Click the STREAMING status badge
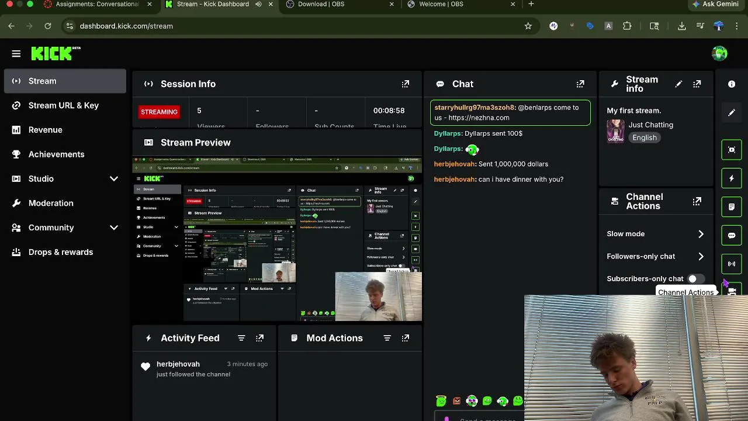This screenshot has width=748, height=421. click(x=159, y=112)
